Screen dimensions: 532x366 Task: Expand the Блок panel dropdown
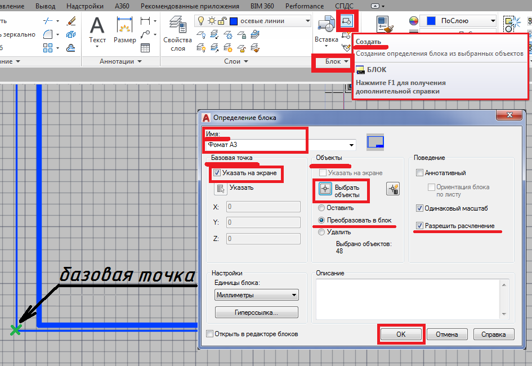tap(346, 61)
